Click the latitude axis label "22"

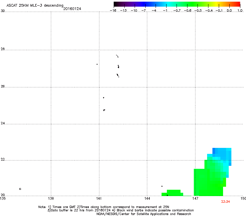tap(3, 160)
